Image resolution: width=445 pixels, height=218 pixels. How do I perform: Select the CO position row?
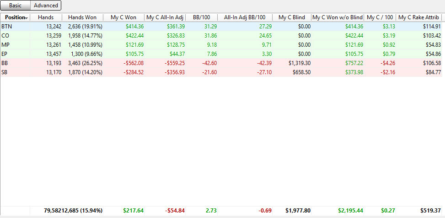coord(221,36)
